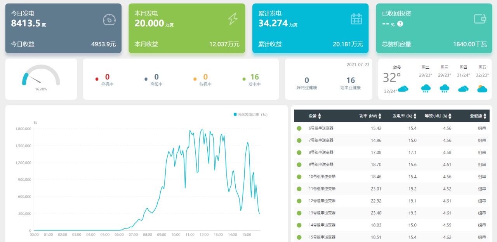The image size is (497, 242).
Task: Click the 周二 rainy weather icon
Action: (426, 89)
